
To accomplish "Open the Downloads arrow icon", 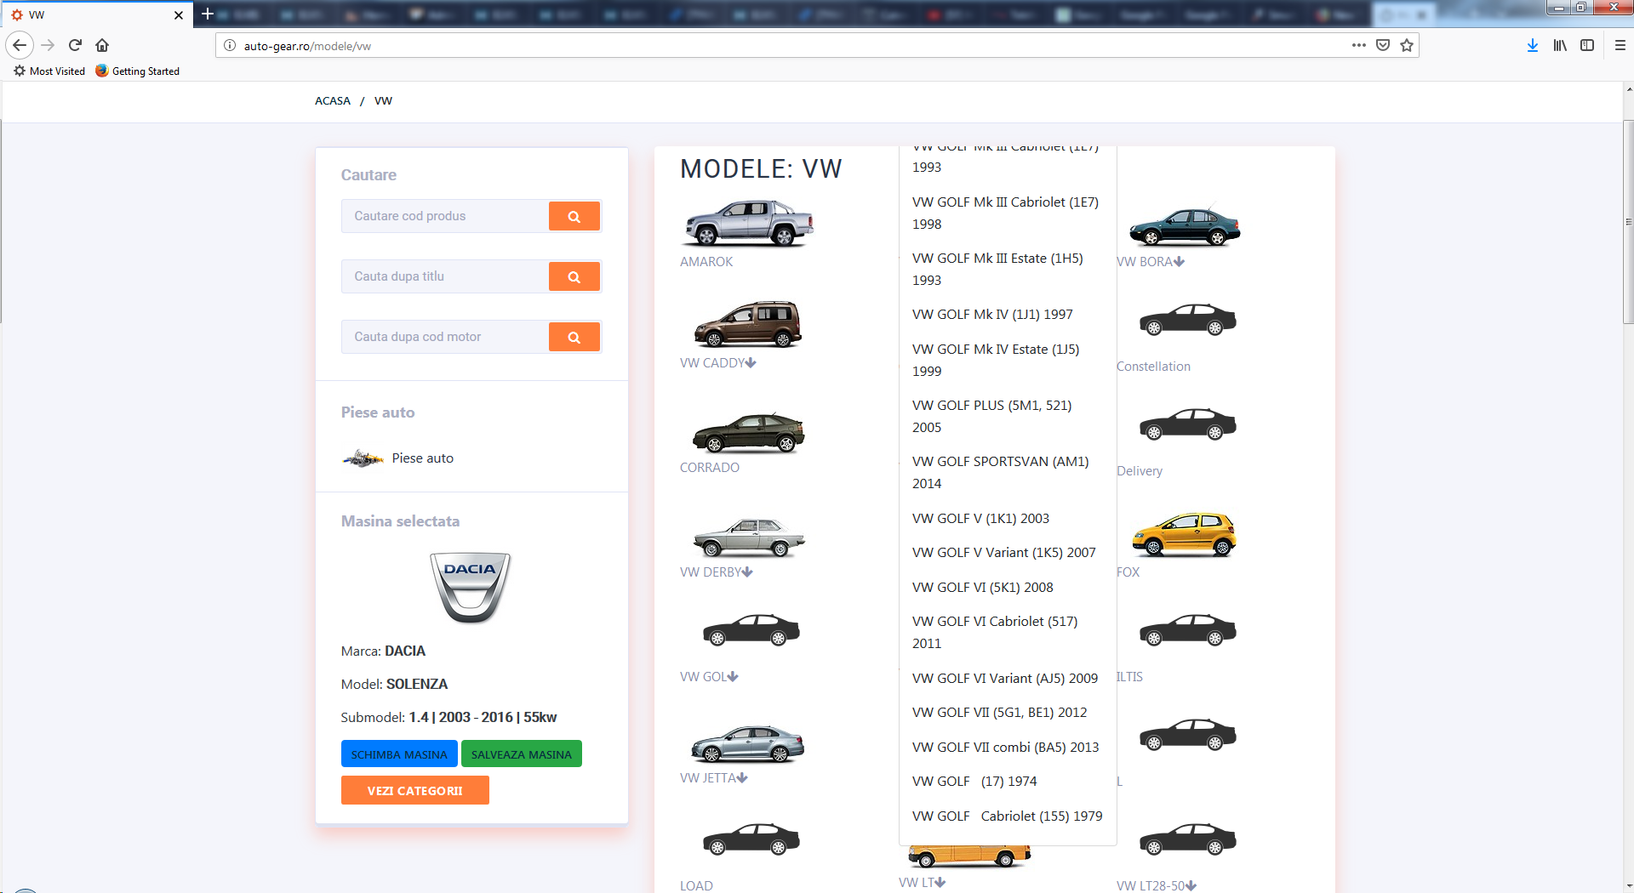I will (x=1533, y=45).
